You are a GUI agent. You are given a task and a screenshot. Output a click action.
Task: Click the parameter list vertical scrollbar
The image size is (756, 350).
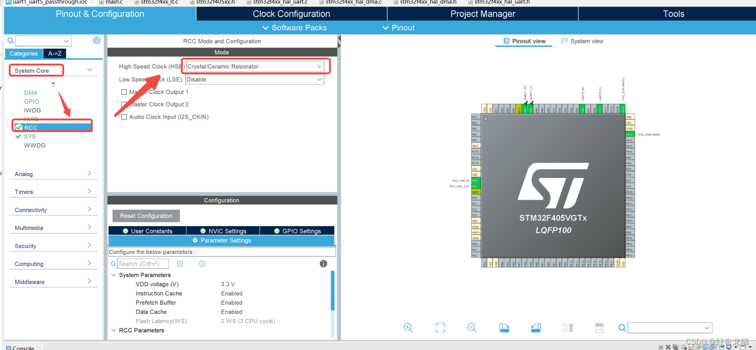pyautogui.click(x=332, y=291)
